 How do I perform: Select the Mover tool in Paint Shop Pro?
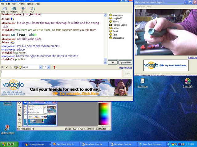[x=19, y=119]
